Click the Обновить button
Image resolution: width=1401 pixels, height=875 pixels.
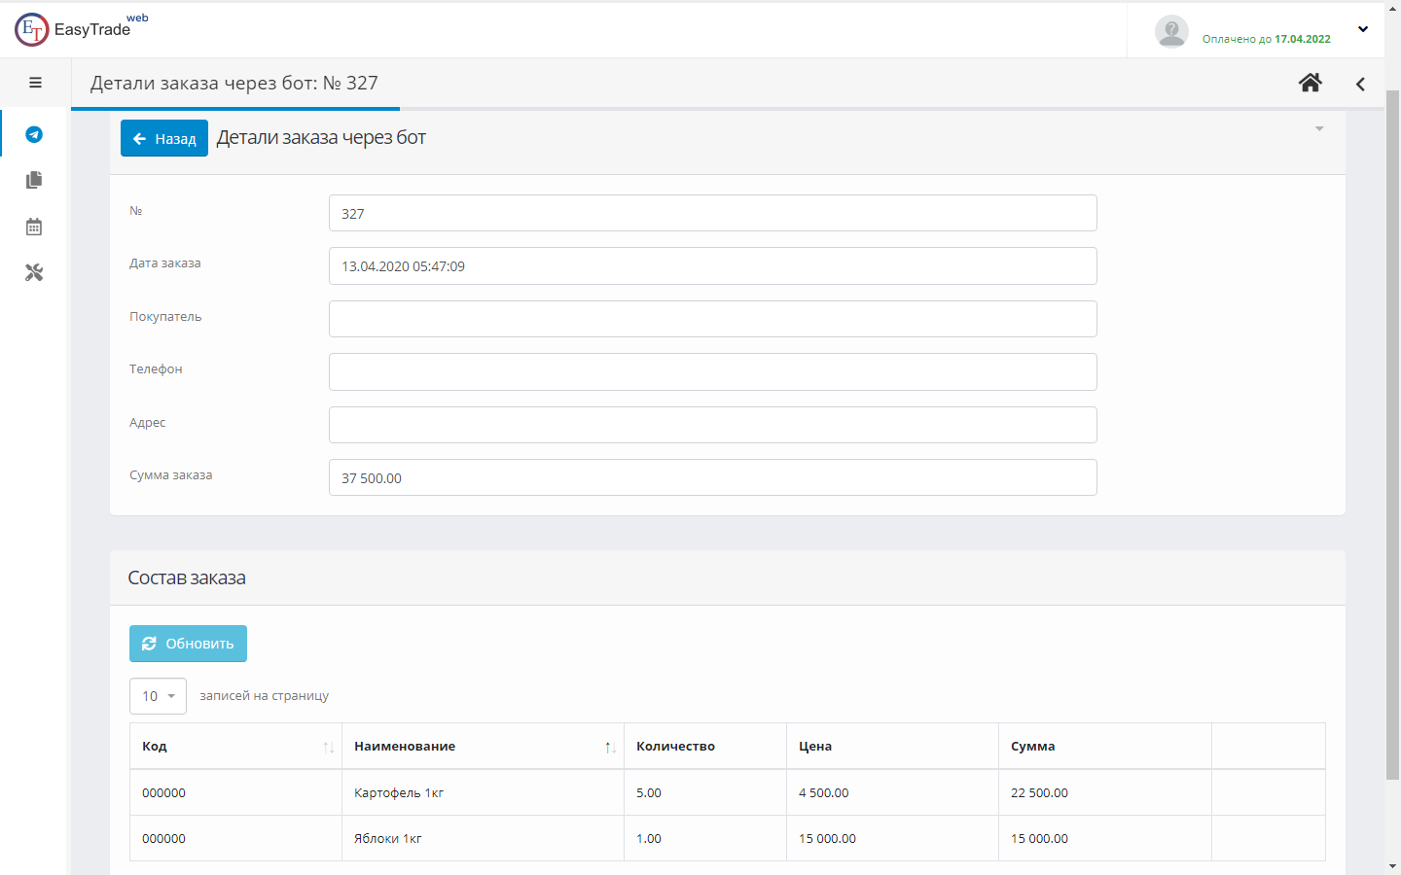[188, 644]
